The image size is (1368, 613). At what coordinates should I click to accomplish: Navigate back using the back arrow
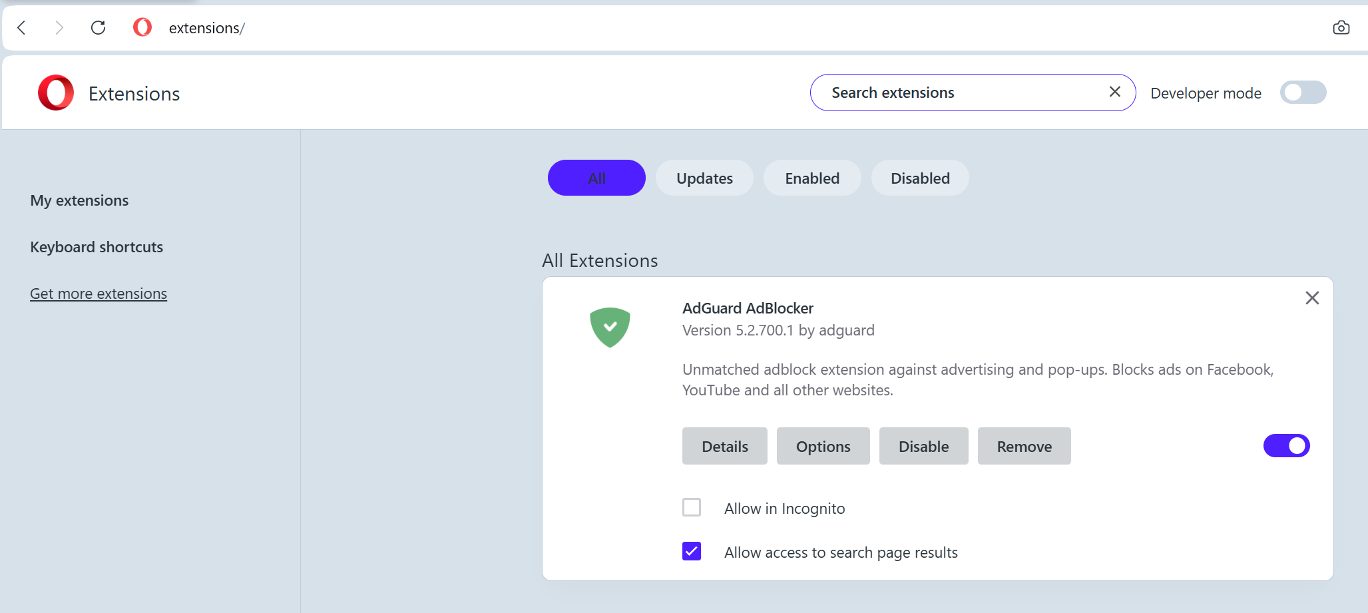(22, 28)
